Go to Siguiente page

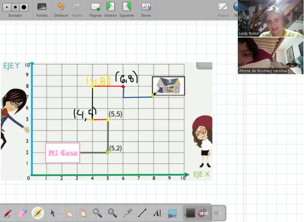tap(127, 10)
